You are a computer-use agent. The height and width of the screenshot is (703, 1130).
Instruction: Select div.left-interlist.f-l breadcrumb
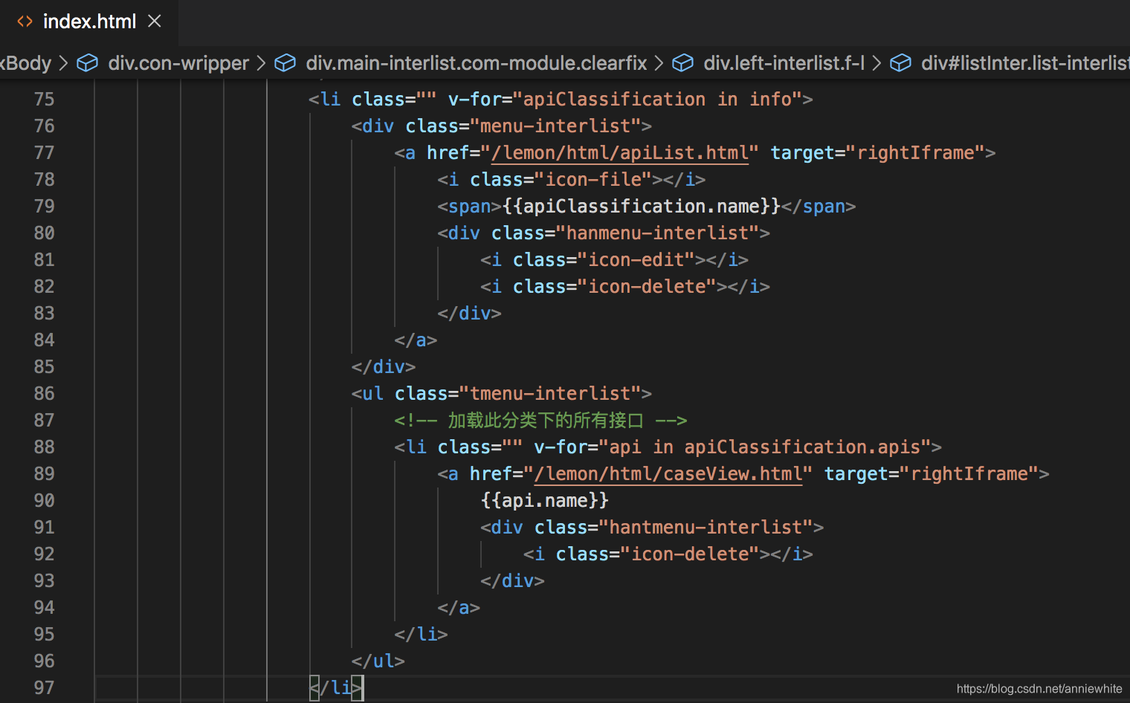click(x=784, y=63)
